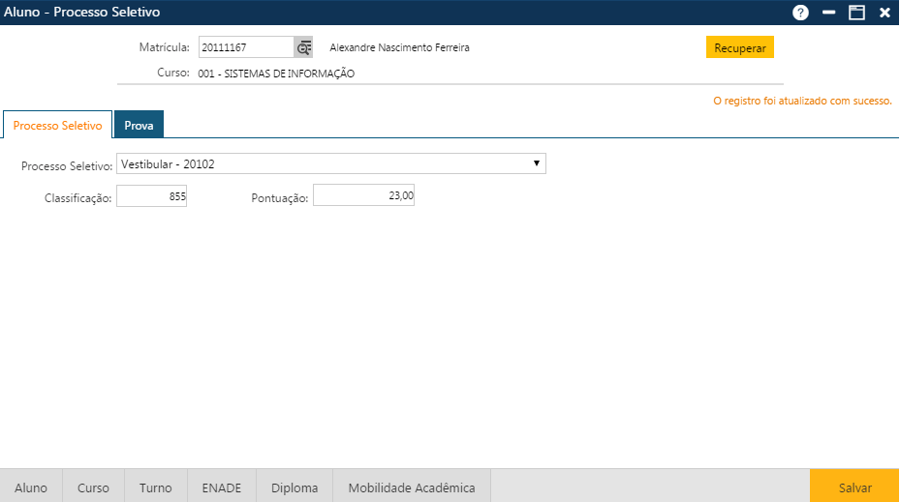Click the Salvar button
The image size is (900, 502).
pos(854,487)
